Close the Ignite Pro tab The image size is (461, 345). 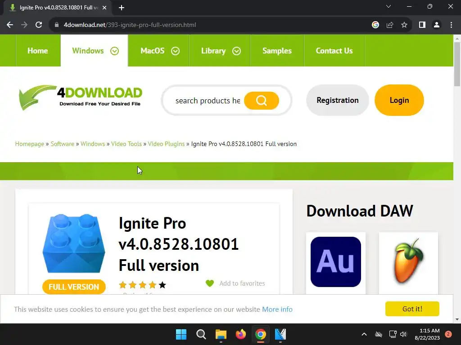pyautogui.click(x=104, y=8)
